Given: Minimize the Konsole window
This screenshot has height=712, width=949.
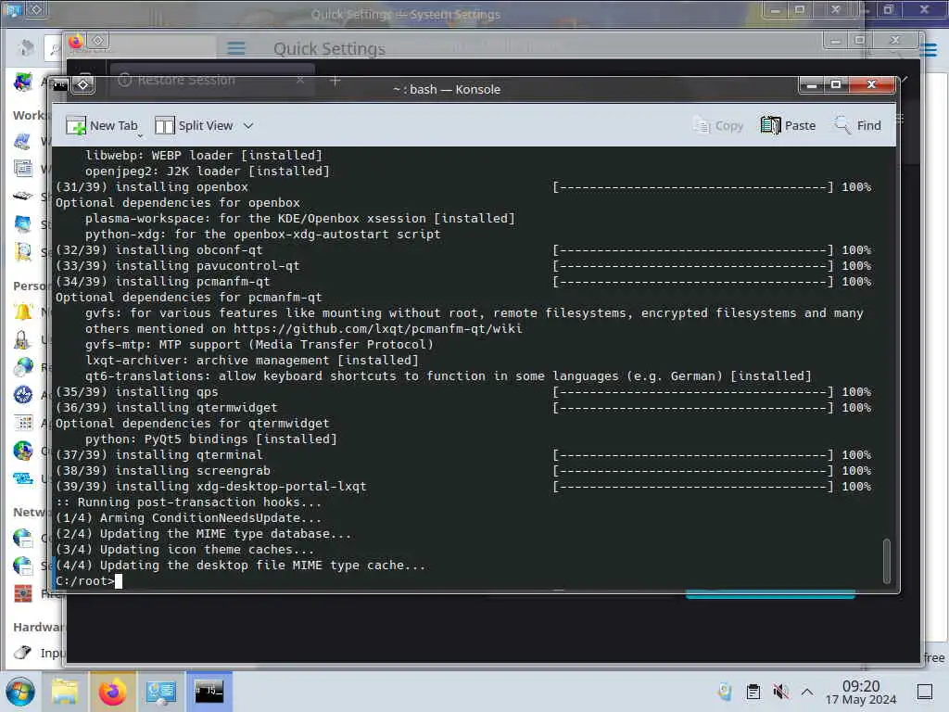Looking at the screenshot, I should pos(812,84).
